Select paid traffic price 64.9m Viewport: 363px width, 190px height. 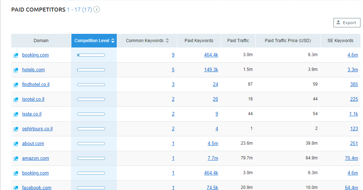(x=311, y=158)
